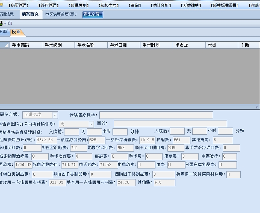260x213 pixels.
Task: Click the 术者 column header
Action: tap(222, 45)
